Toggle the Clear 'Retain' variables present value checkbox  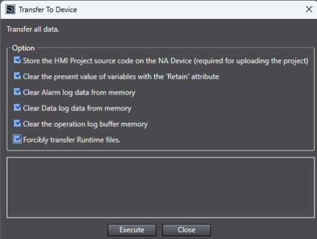[18, 76]
